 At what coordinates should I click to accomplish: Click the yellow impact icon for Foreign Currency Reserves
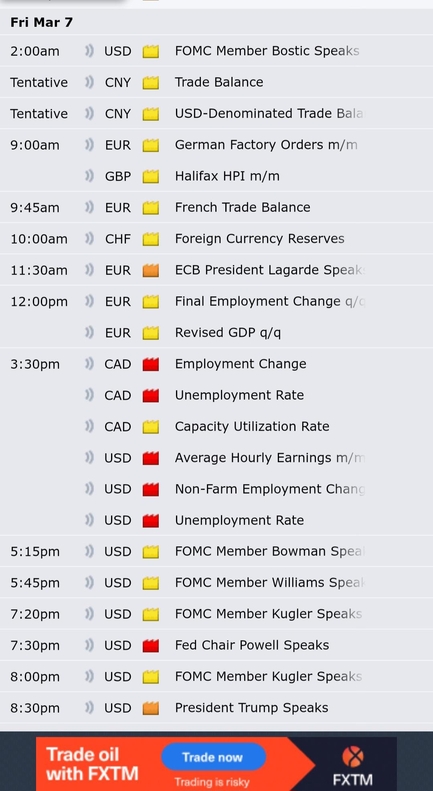click(151, 239)
